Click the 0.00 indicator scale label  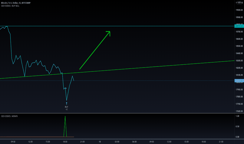237,137
